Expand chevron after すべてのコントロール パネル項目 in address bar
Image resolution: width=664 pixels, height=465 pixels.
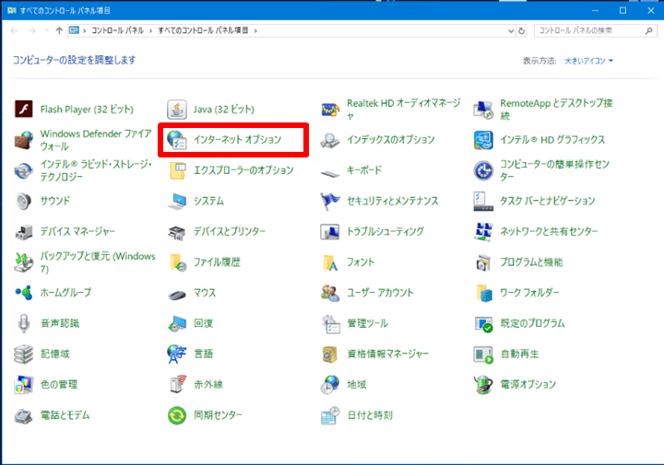(255, 31)
